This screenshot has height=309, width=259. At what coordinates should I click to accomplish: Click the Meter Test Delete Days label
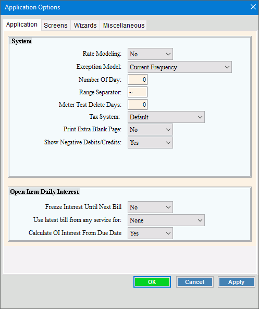point(90,104)
